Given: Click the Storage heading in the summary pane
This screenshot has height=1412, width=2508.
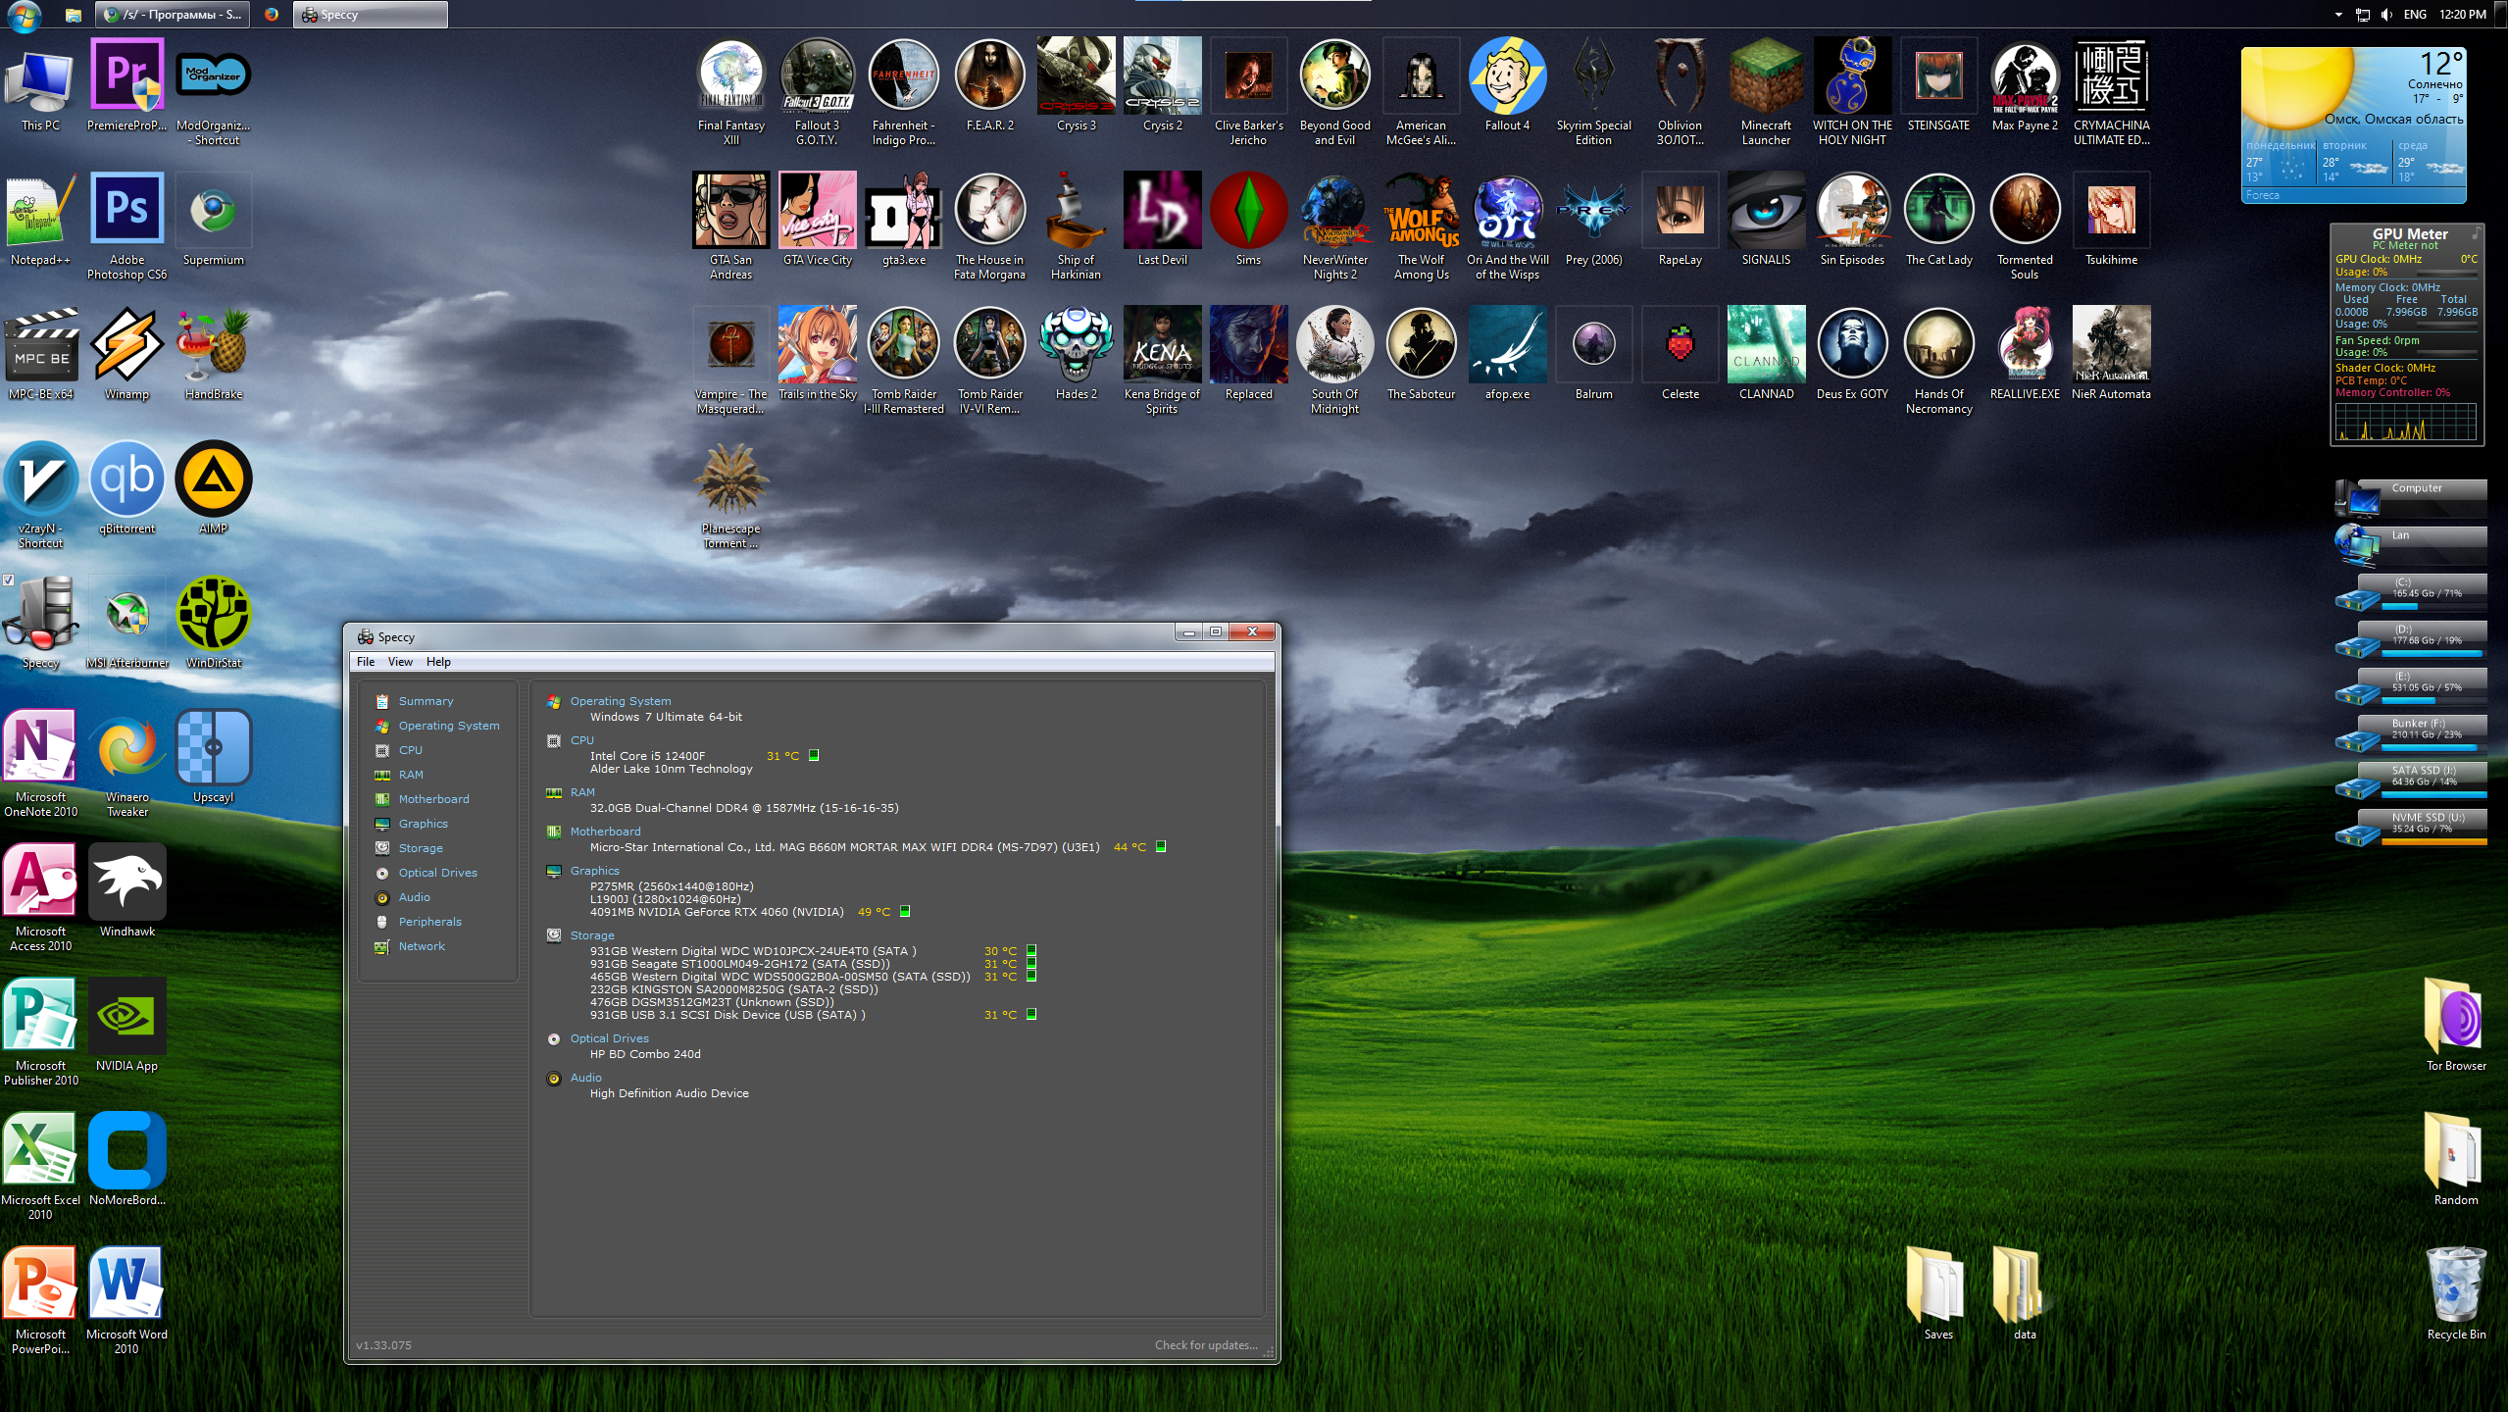Looking at the screenshot, I should (x=592, y=935).
